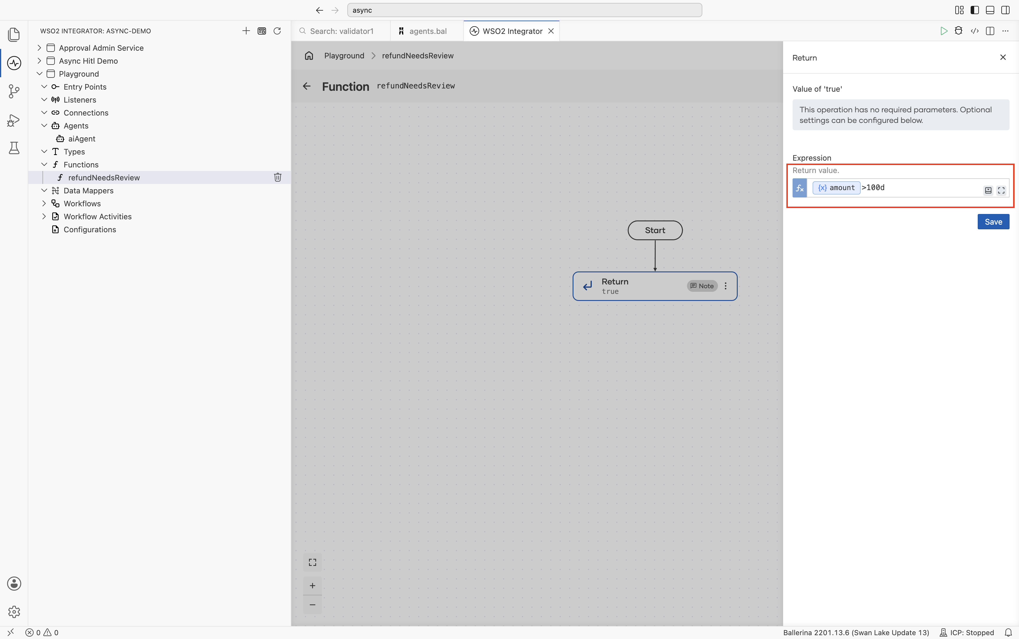Open the Testing flask icon view

coord(14,148)
